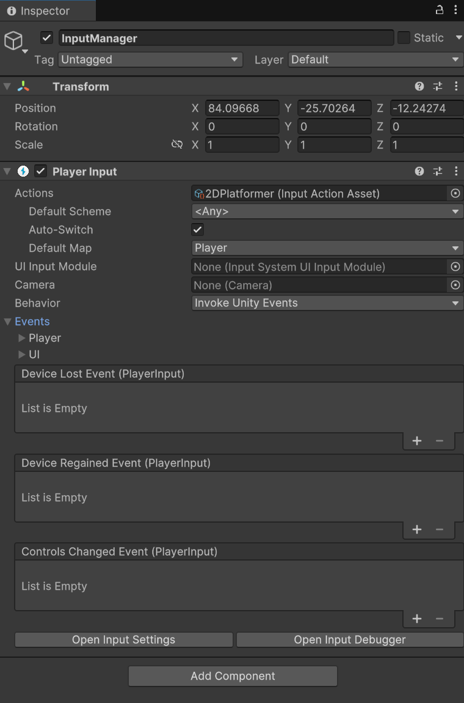Image resolution: width=464 pixels, height=703 pixels.
Task: Click the Position X input field
Action: click(x=242, y=108)
